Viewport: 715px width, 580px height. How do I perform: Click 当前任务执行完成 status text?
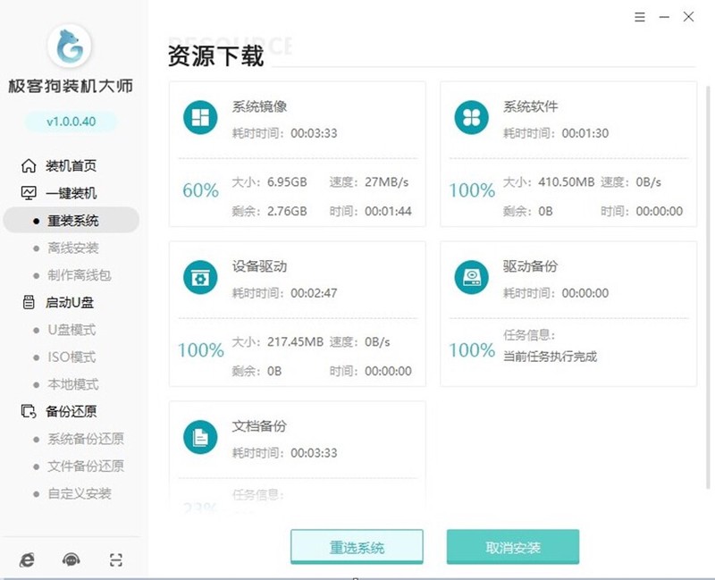coord(550,357)
